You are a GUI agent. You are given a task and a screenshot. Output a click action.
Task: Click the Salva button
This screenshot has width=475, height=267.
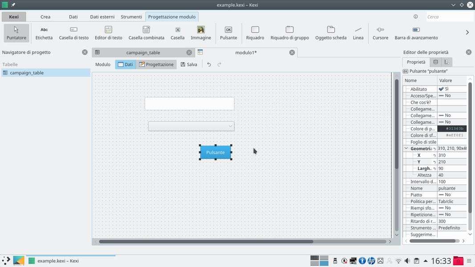[x=189, y=65]
